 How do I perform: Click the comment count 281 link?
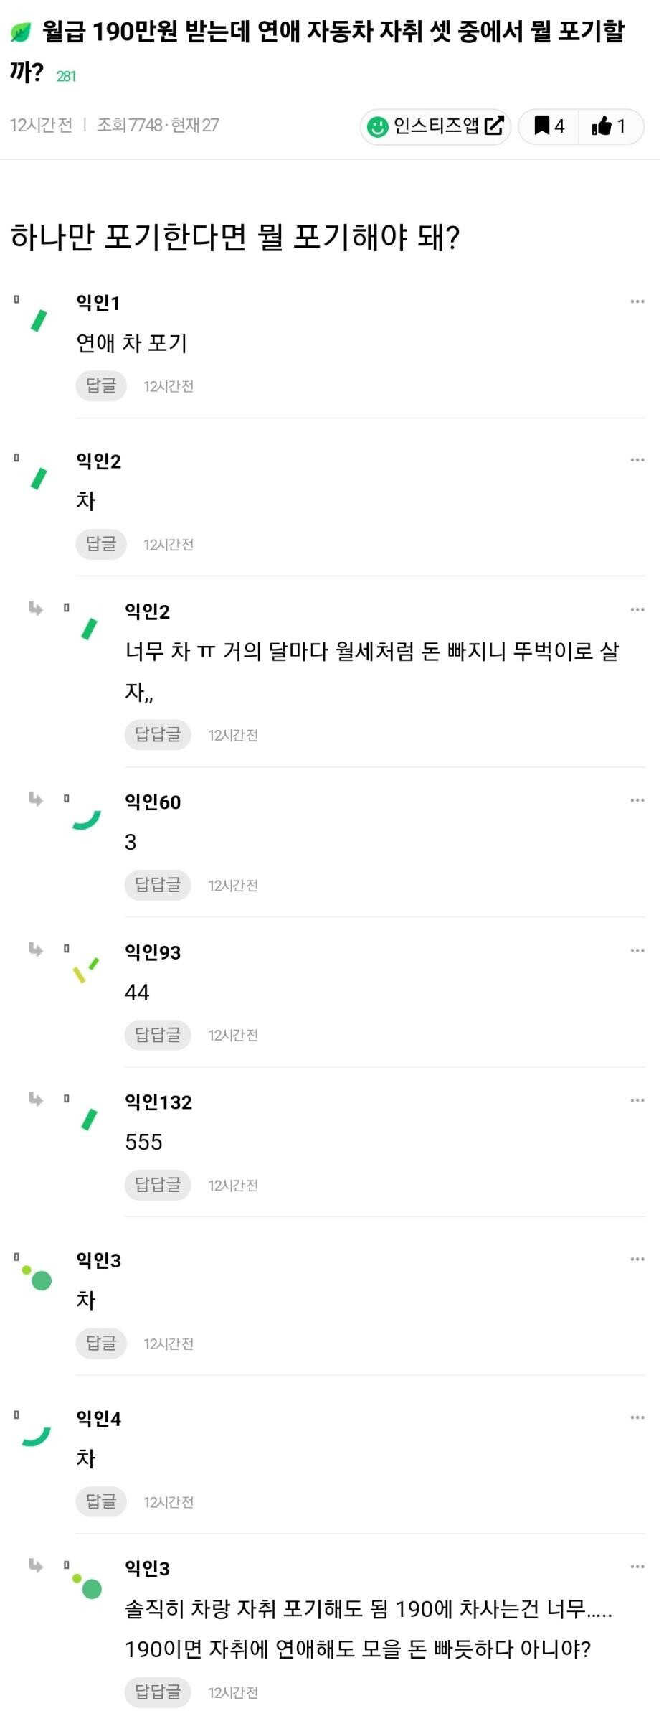point(66,76)
